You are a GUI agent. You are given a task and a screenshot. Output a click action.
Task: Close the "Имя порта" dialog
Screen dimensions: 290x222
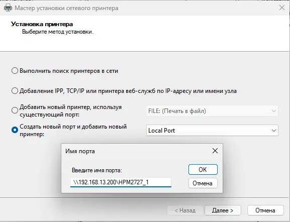[x=215, y=151]
